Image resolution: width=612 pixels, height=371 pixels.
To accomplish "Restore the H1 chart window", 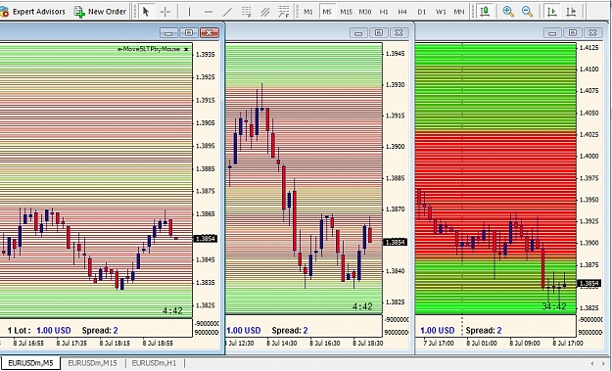I will point(573,32).
